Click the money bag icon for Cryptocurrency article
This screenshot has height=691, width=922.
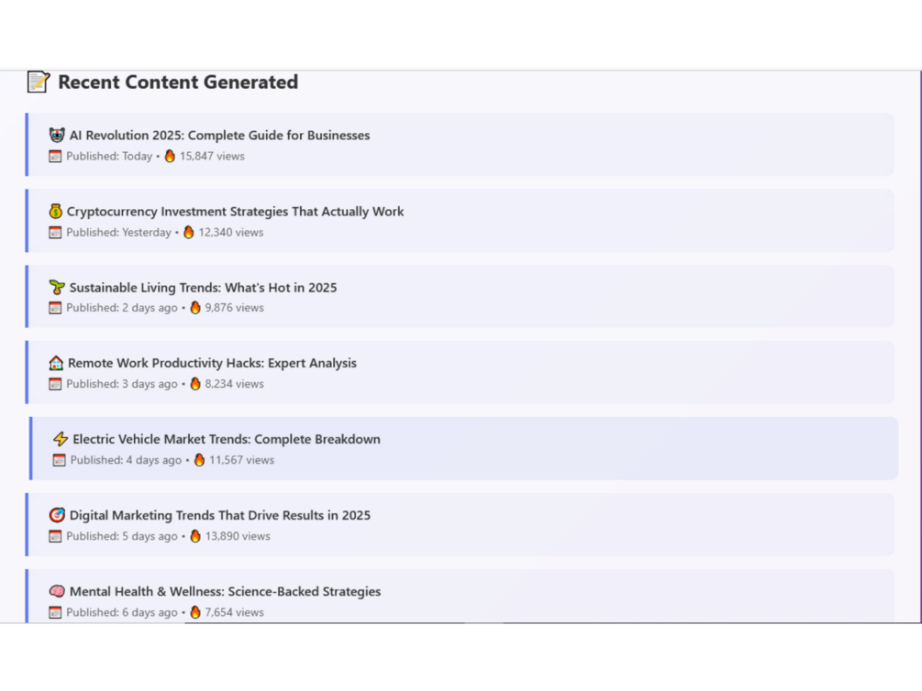coord(56,212)
